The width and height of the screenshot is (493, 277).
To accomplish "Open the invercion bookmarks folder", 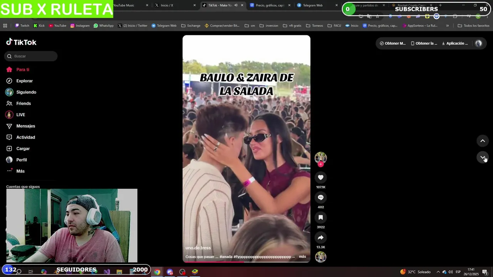I will (269, 26).
